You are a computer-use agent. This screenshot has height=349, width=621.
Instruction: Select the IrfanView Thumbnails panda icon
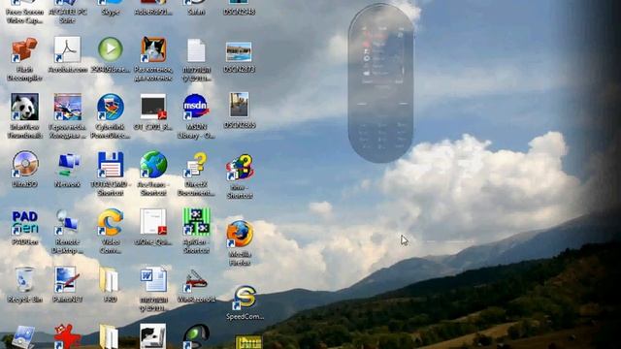tap(24, 107)
